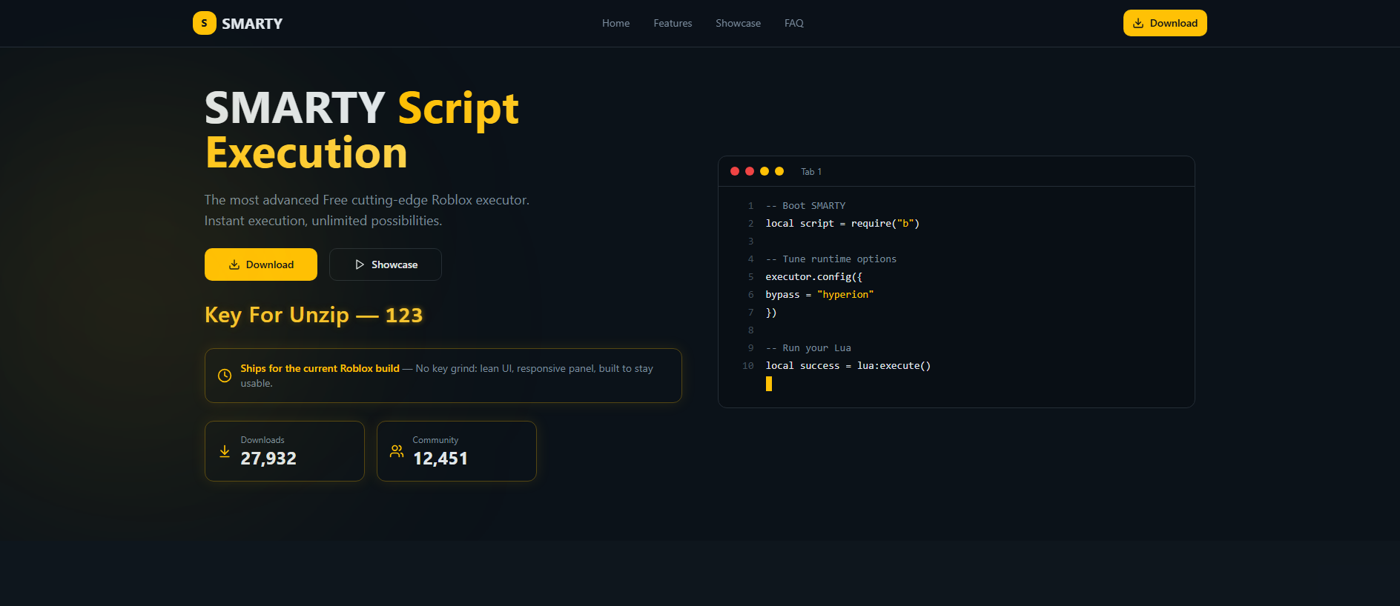Viewport: 1400px width, 606px height.
Task: Click the code line "local success = lua:execute()"
Action: click(x=848, y=366)
